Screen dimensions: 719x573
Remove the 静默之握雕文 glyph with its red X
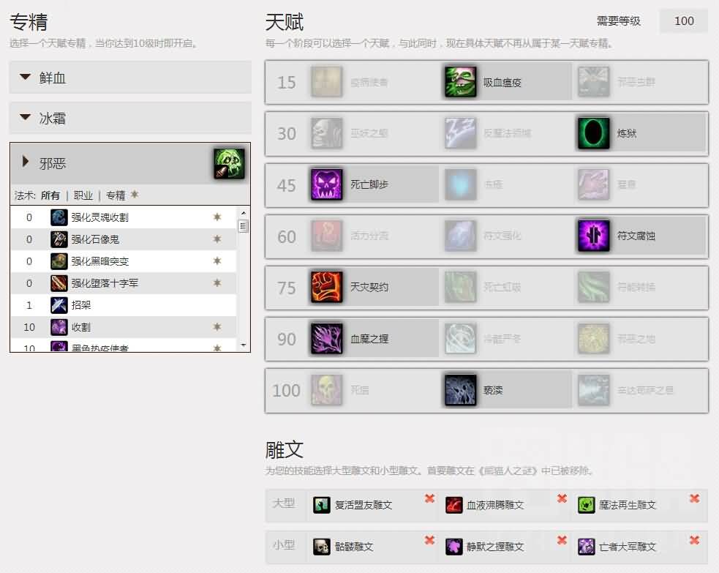click(562, 540)
